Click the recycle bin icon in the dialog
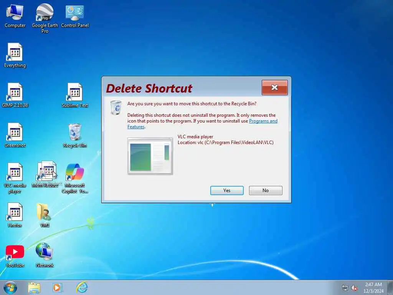The height and width of the screenshot is (295, 393). 116,108
